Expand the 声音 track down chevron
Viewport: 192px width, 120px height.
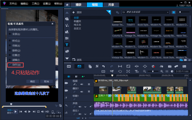[85, 107]
